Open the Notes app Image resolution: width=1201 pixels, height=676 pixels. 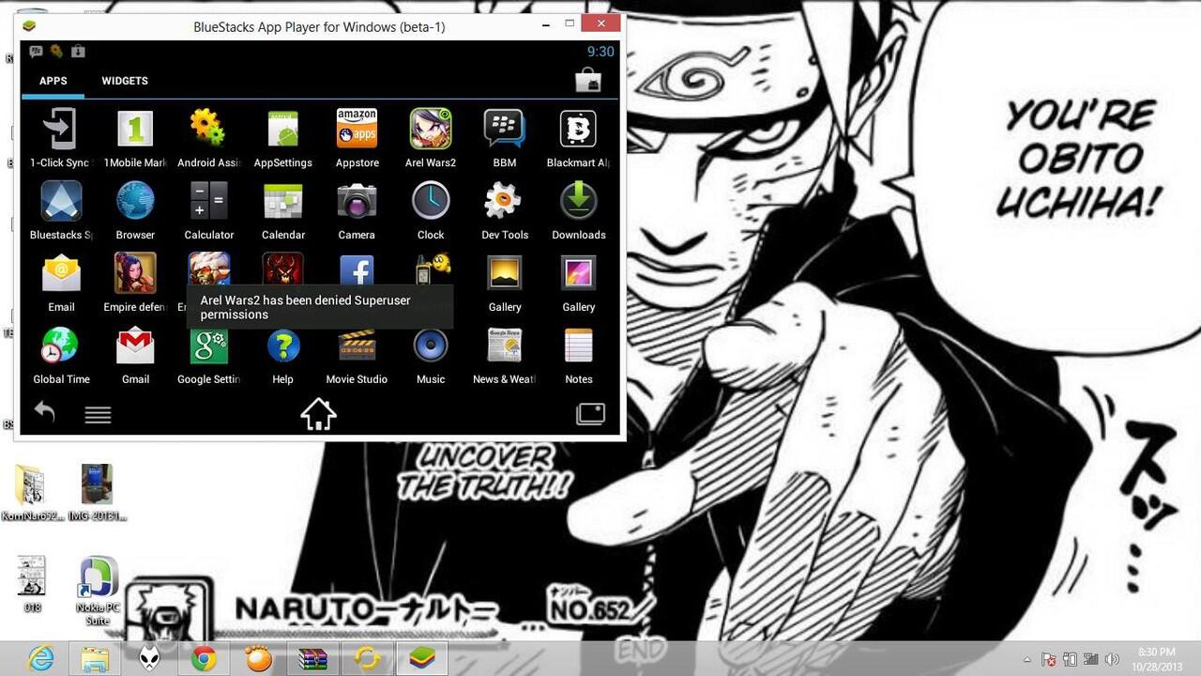coord(578,346)
